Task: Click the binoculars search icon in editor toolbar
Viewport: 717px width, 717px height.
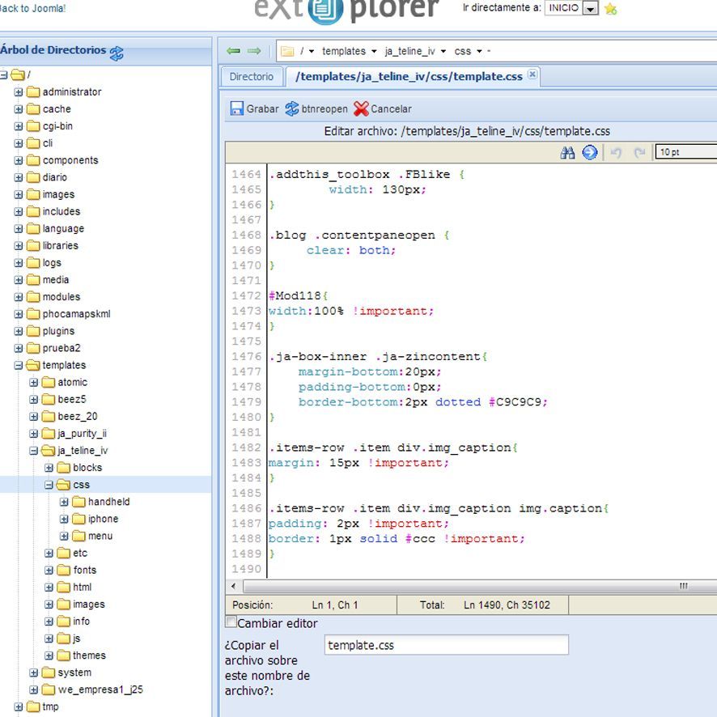Action: tap(567, 152)
